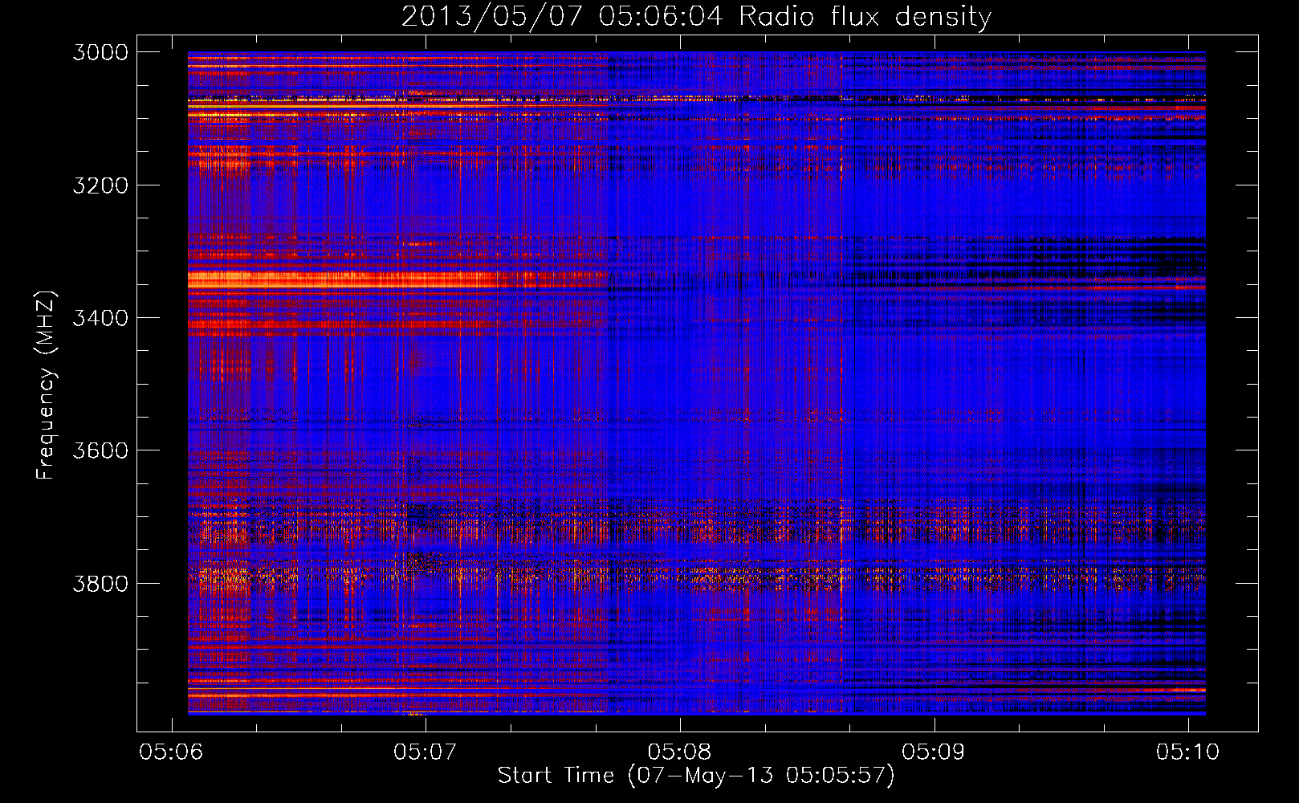Click the 3200 frequency tick label
Viewport: 1299px width, 803px height.
100,185
